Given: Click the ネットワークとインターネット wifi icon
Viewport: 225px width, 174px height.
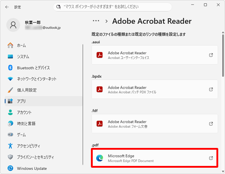Looking at the screenshot, I should [x=10, y=79].
